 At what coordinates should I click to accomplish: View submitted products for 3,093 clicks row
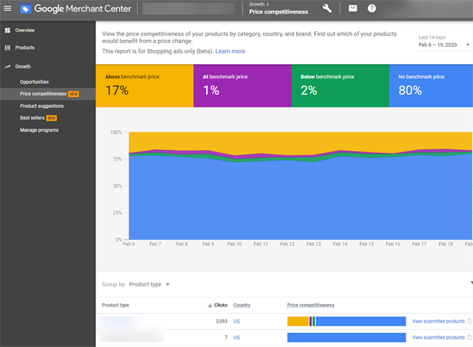438,321
